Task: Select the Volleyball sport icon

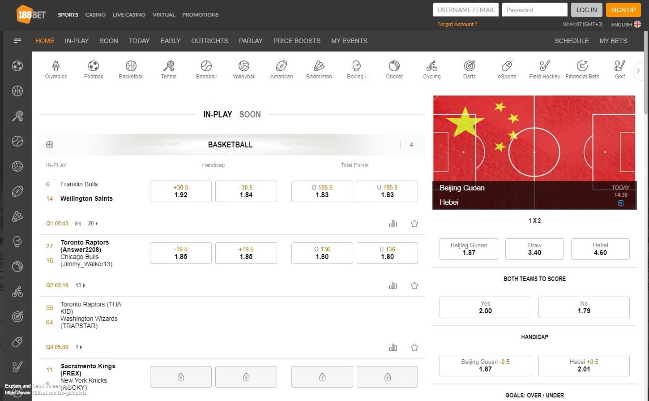Action: (x=244, y=70)
